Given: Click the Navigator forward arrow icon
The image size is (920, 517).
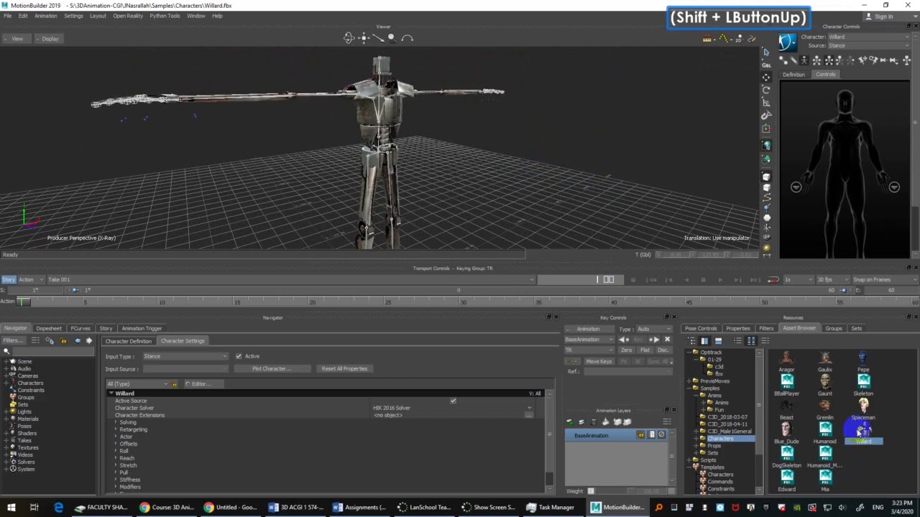Looking at the screenshot, I should point(89,340).
